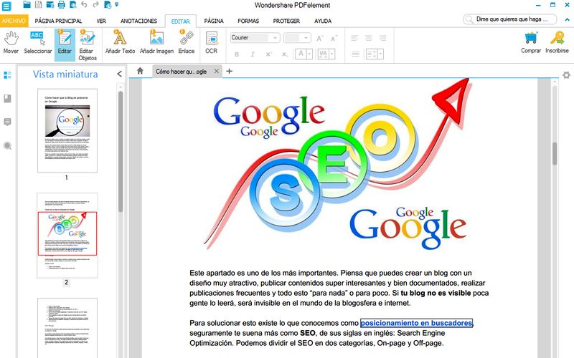Close the 'Cómo hacer qu...ogle' document tab
The image size is (574, 358).
pyautogui.click(x=217, y=71)
